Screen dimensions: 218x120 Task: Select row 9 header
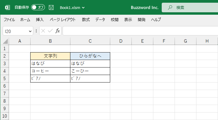point(4,109)
